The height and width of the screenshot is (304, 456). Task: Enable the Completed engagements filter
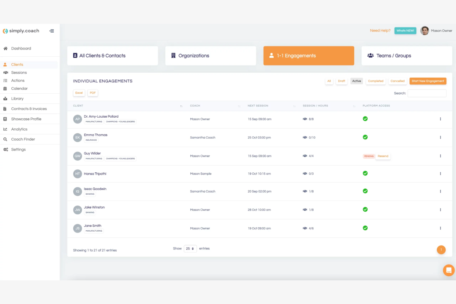(376, 81)
